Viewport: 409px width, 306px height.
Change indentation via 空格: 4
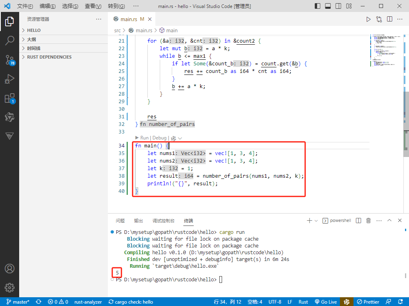coord(255,302)
